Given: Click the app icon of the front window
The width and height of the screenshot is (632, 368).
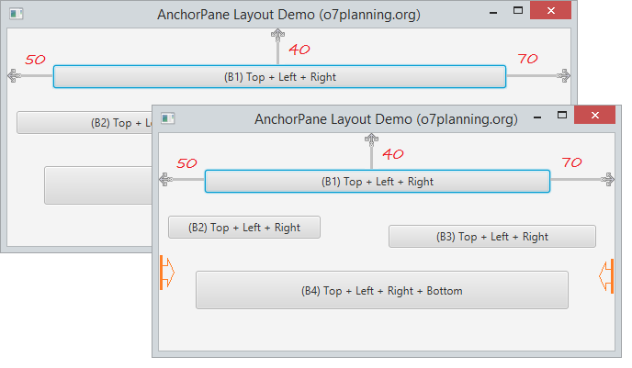Looking at the screenshot, I should pyautogui.click(x=168, y=118).
